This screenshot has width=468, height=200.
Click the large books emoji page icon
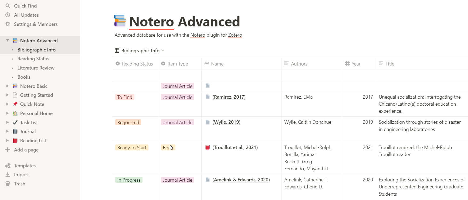pyautogui.click(x=120, y=21)
